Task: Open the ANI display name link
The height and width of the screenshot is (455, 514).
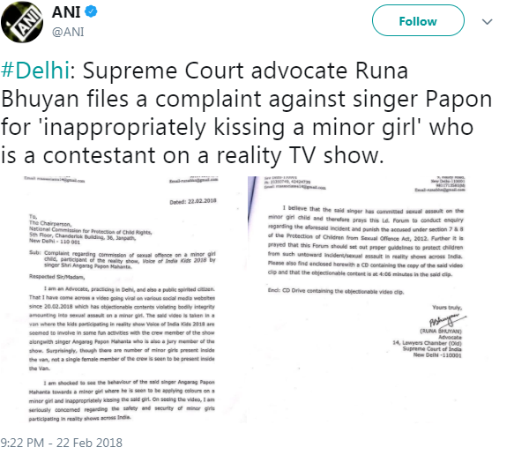Action: [66, 12]
